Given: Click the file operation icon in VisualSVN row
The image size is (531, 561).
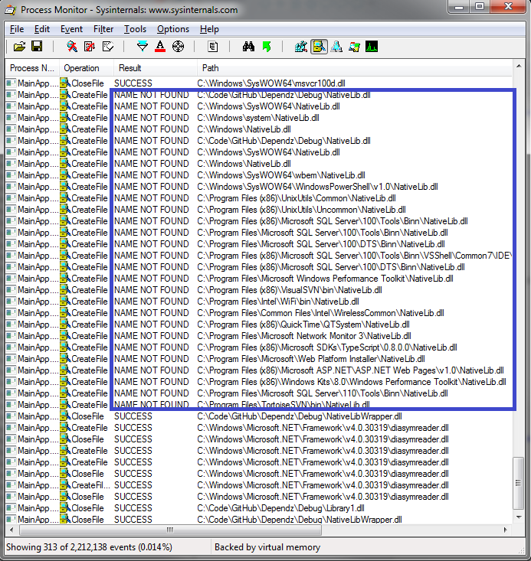Looking at the screenshot, I should (x=65, y=290).
